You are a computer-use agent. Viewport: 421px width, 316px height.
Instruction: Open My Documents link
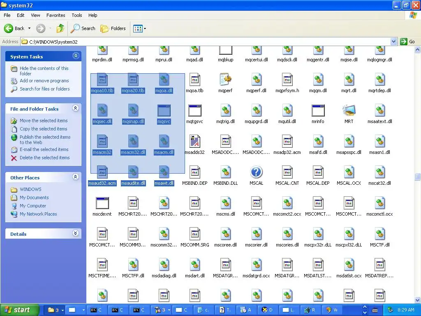point(34,197)
